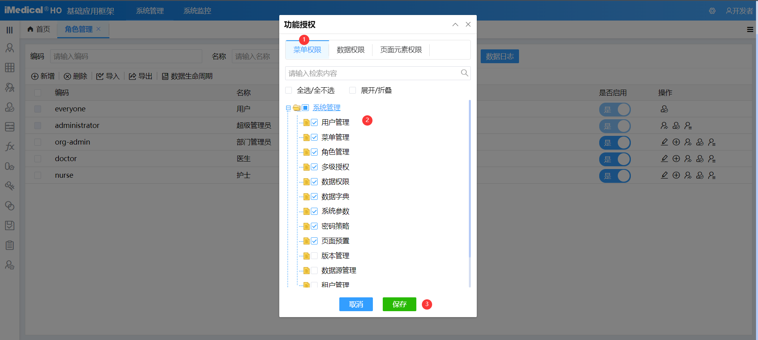Uncheck the 多级授权 checkbox

point(314,167)
